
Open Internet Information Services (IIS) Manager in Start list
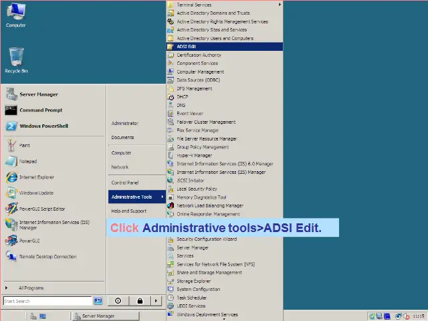[54, 225]
